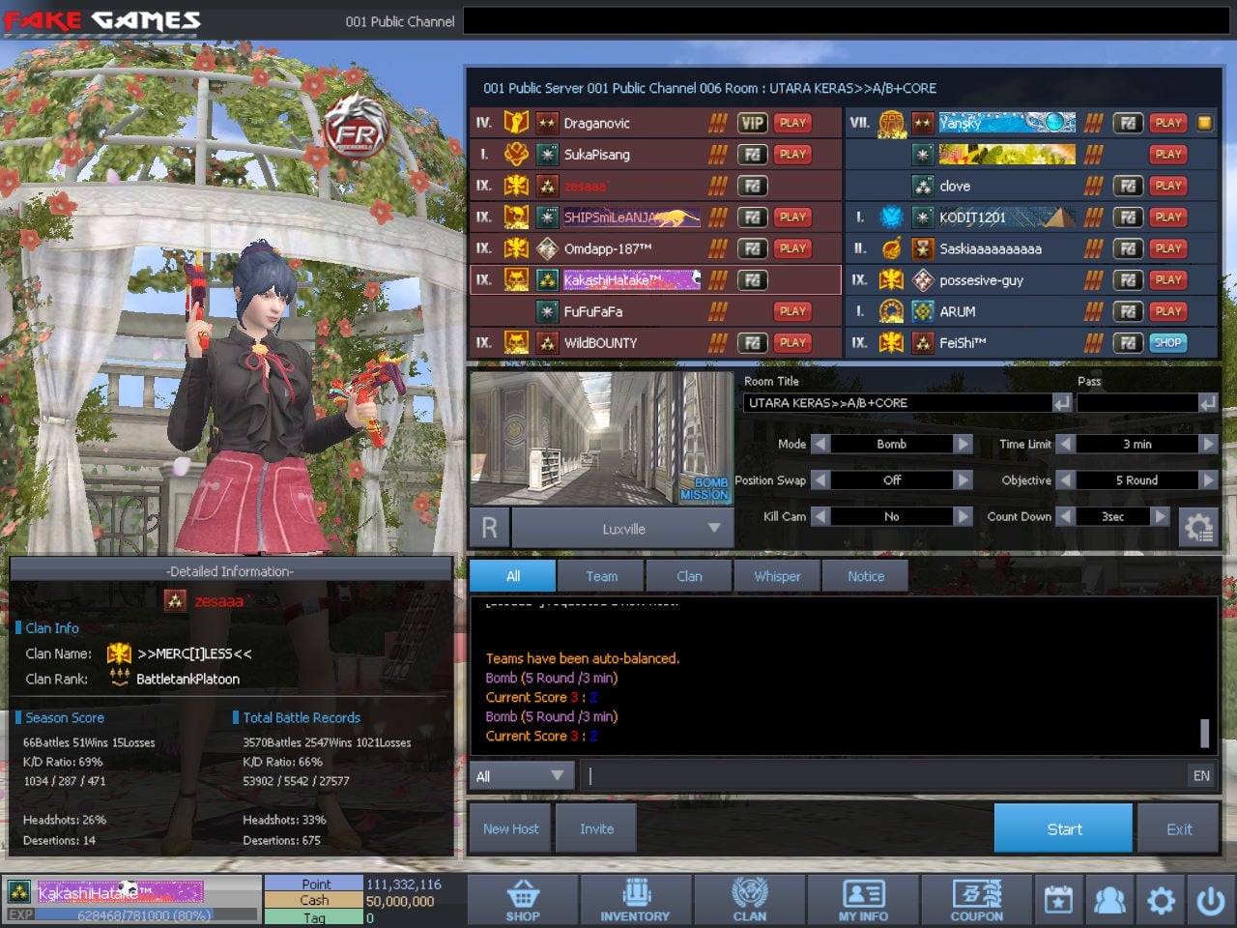
Task: Switch to the Clan chat tab
Action: pos(689,576)
